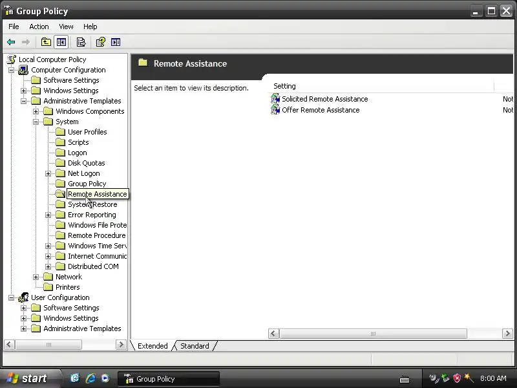Collapse the Administrative Templates node
This screenshot has width=517, height=388.
coord(23,101)
